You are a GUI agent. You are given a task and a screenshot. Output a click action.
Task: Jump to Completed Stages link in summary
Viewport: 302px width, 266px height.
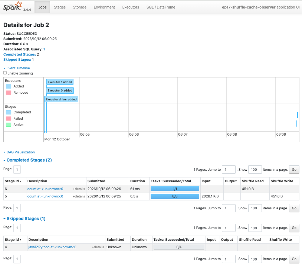[19, 54]
